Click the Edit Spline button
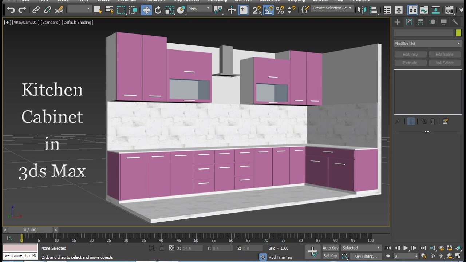The image size is (466, 262). pos(445,55)
